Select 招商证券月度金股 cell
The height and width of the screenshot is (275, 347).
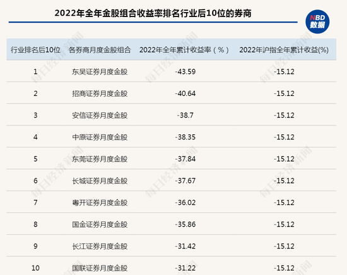[100, 93]
